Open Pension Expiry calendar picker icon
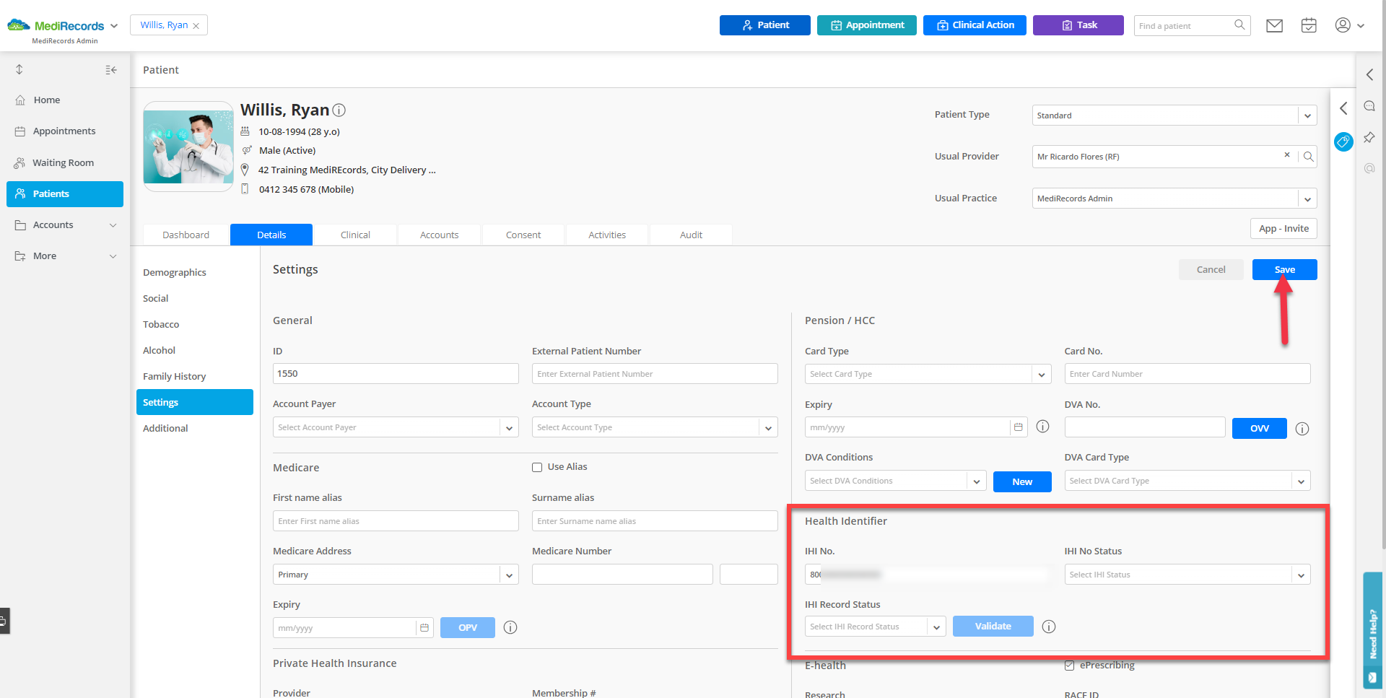Viewport: 1386px width, 698px height. 1018,427
